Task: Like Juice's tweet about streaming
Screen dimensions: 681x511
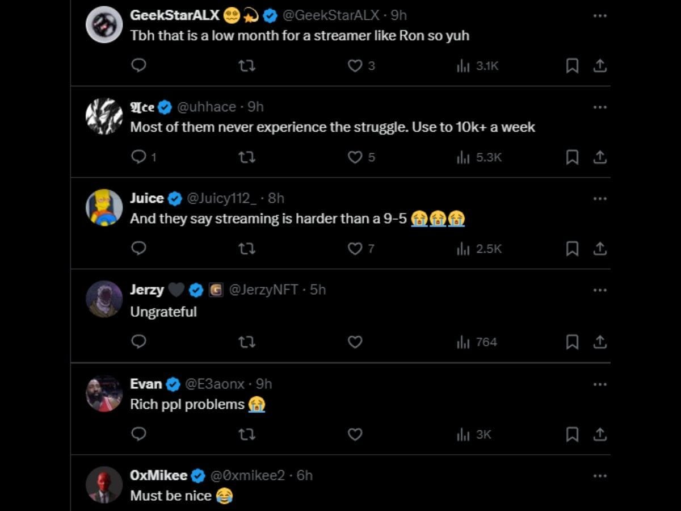Action: pyautogui.click(x=355, y=249)
